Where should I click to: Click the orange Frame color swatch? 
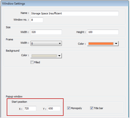coord(101,44)
